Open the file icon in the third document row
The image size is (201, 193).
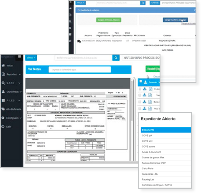150,102
